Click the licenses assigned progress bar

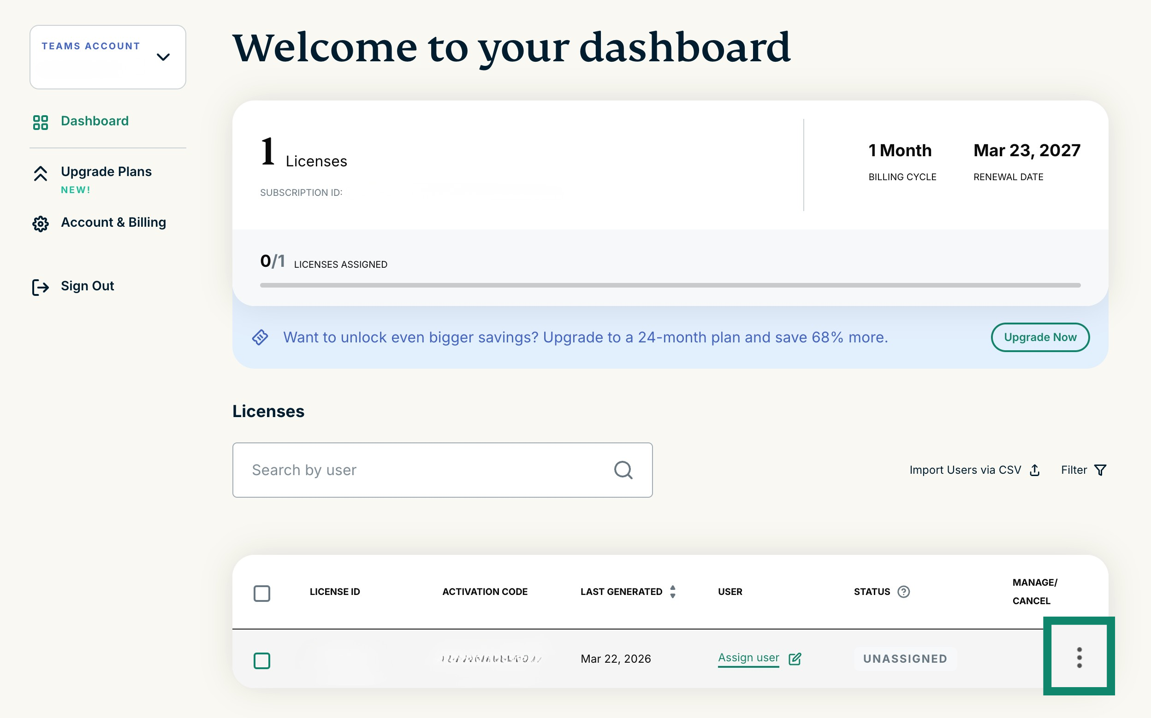tap(670, 285)
